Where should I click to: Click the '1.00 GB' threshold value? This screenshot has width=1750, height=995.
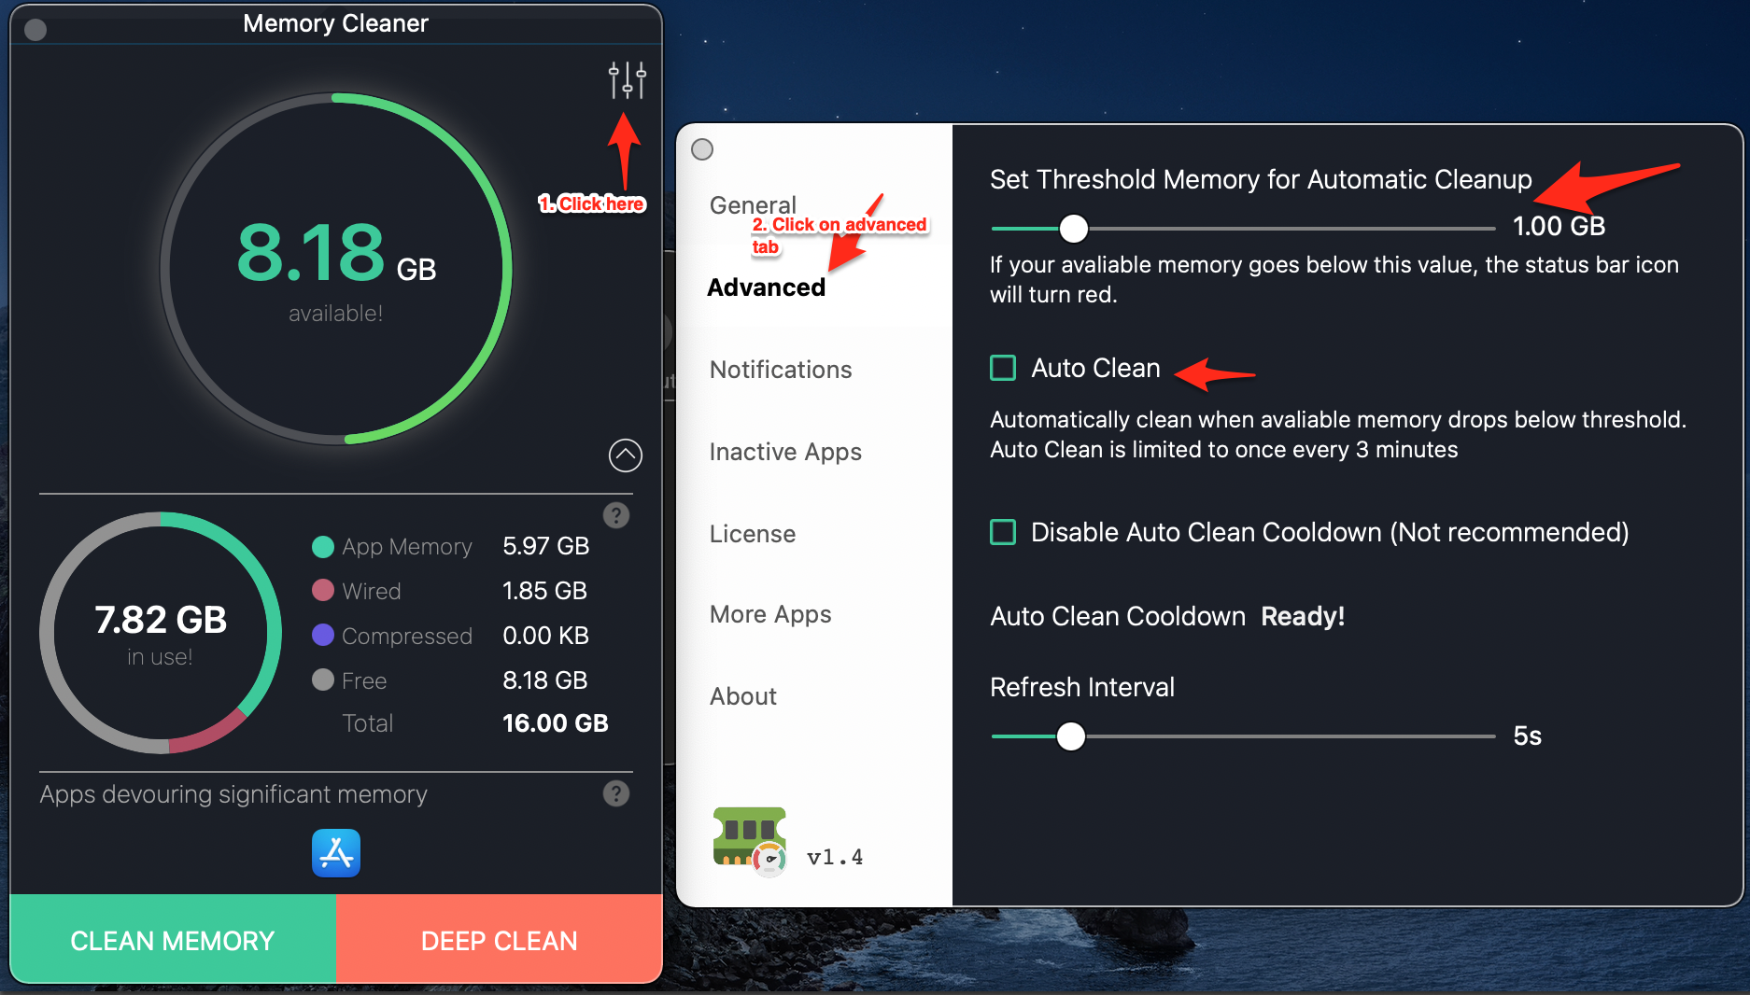coord(1559,226)
